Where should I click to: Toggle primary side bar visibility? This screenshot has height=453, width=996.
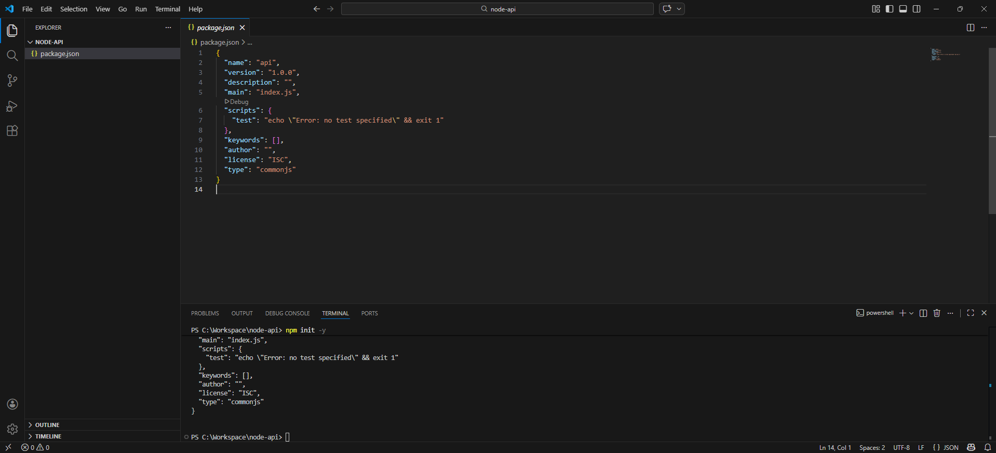click(x=890, y=9)
